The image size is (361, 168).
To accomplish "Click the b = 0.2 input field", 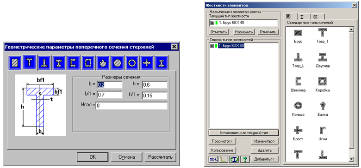I will coord(109,85).
